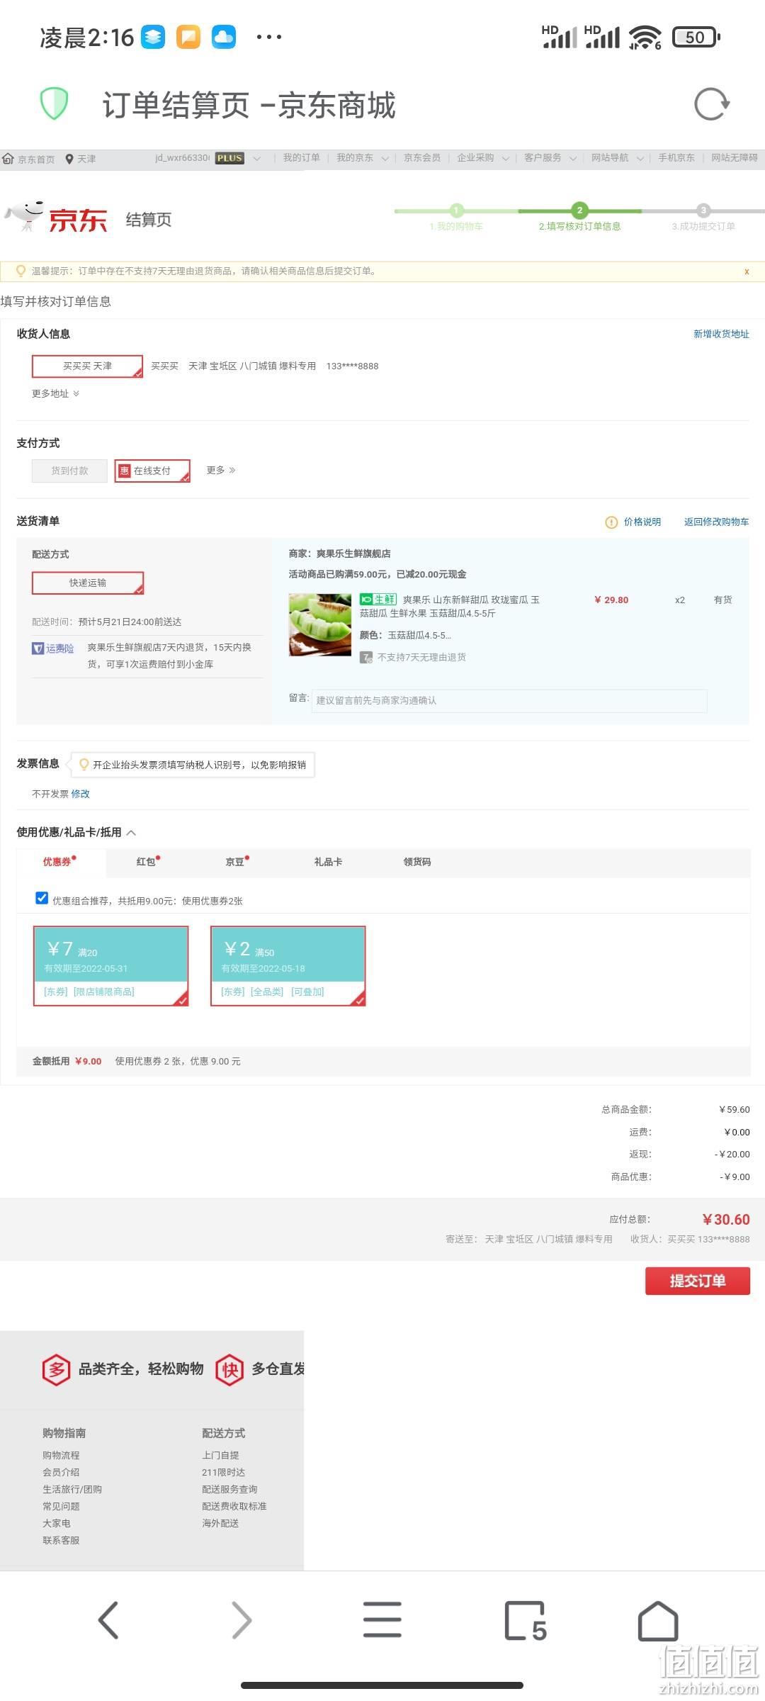Image resolution: width=765 pixels, height=1701 pixels.
Task: Tap the browser reload icon
Action: pos(711,105)
